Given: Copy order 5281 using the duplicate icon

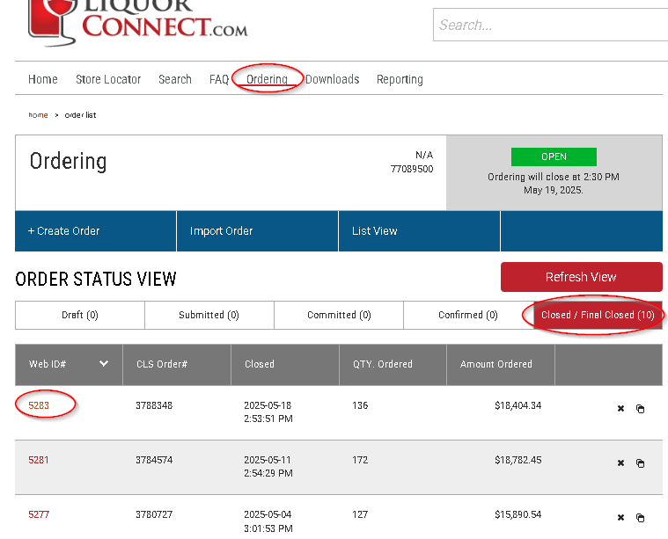Looking at the screenshot, I should point(640,463).
